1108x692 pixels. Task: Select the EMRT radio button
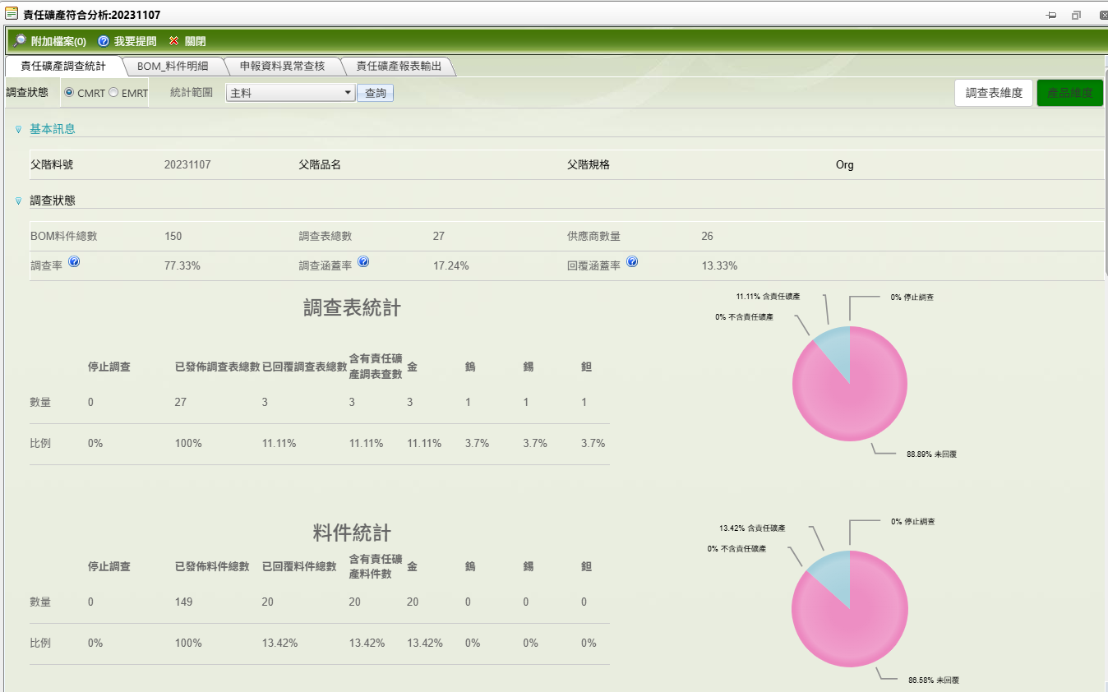113,93
